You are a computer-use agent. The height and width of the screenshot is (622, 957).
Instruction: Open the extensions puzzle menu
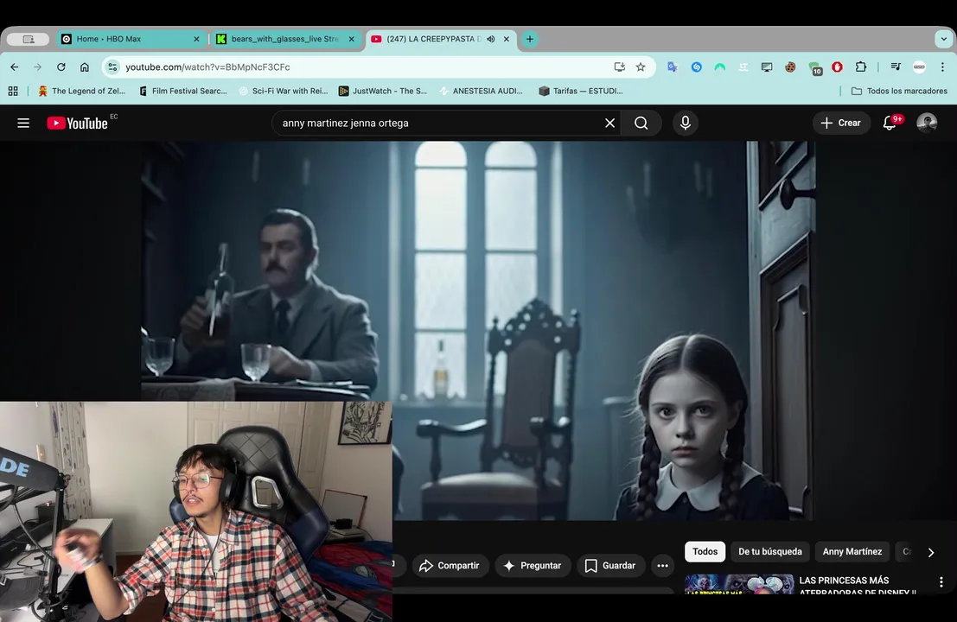click(x=860, y=67)
